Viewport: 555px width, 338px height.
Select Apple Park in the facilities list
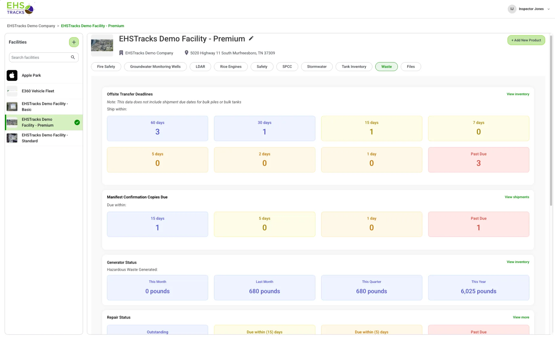pyautogui.click(x=44, y=75)
